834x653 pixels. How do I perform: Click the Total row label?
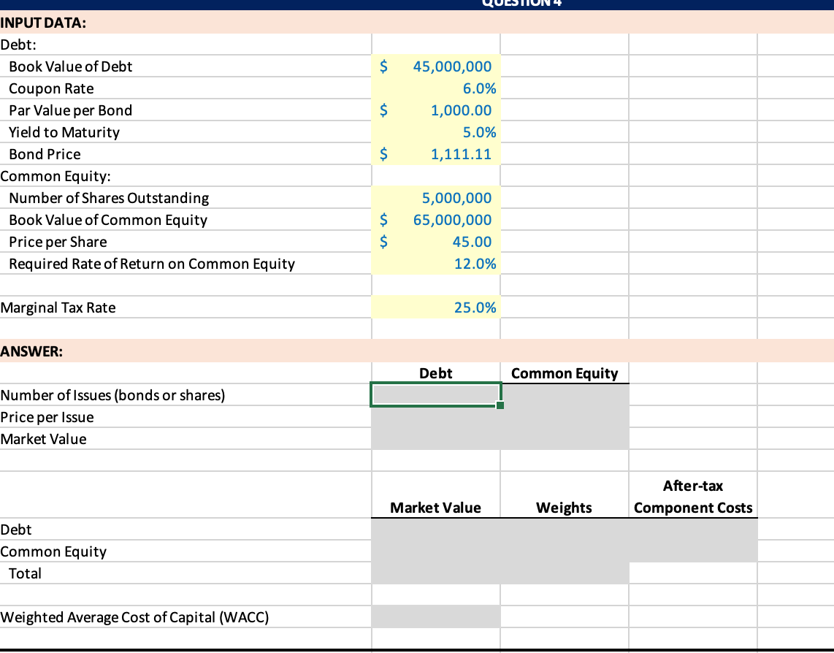24,573
